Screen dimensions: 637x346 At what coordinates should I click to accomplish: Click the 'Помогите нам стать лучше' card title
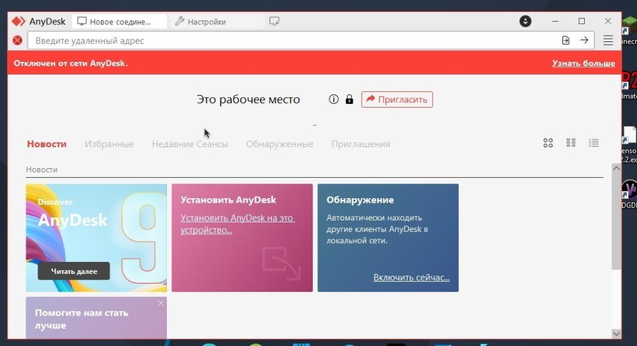point(82,319)
